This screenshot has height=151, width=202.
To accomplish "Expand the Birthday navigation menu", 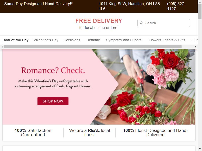I will 93,40.
